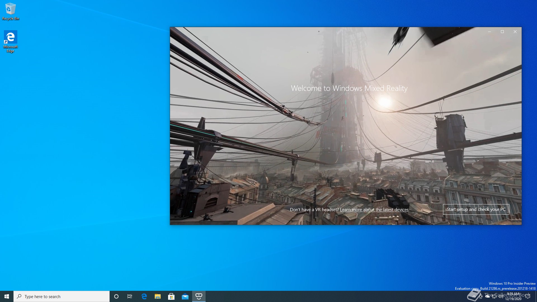Click the Show desktop strip at the taskbar edge
The height and width of the screenshot is (302, 537).
[x=536, y=296]
